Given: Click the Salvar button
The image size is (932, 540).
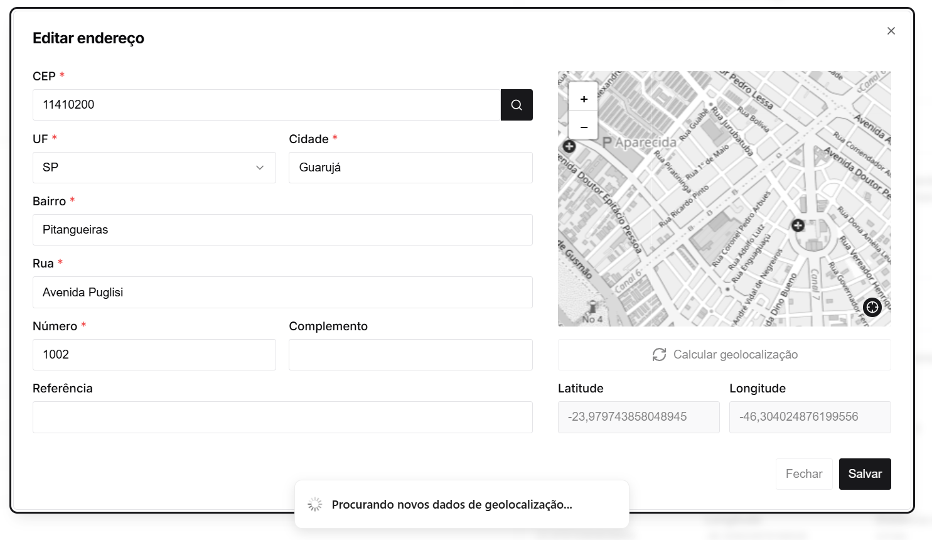Looking at the screenshot, I should (865, 474).
